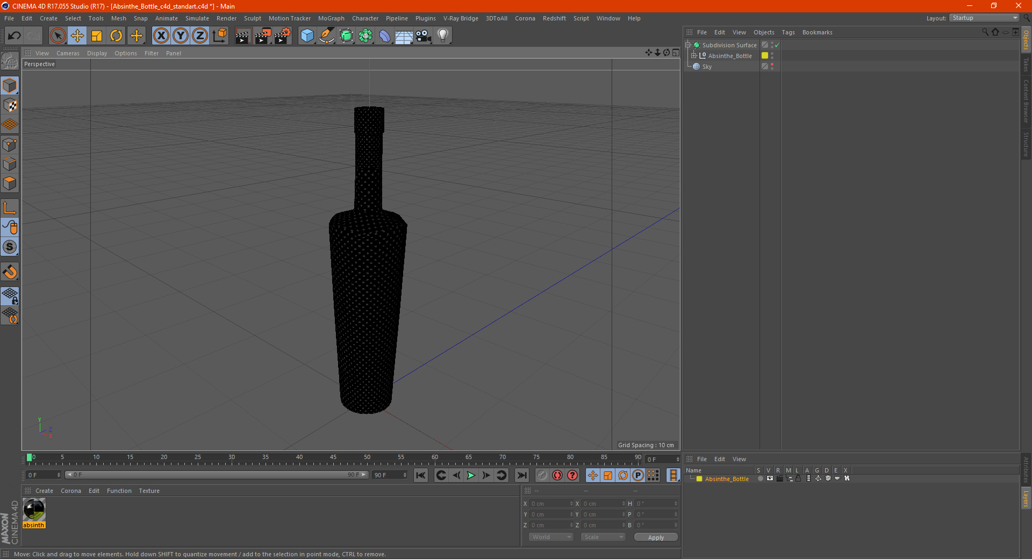Screen dimensions: 1032x559
Task: Open the Mesh menu
Action: pos(118,18)
